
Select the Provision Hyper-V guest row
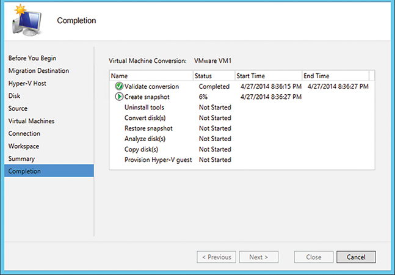click(242, 159)
